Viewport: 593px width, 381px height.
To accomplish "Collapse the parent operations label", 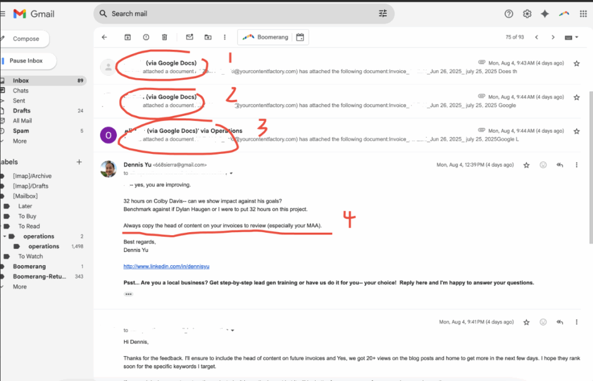I will pos(5,236).
